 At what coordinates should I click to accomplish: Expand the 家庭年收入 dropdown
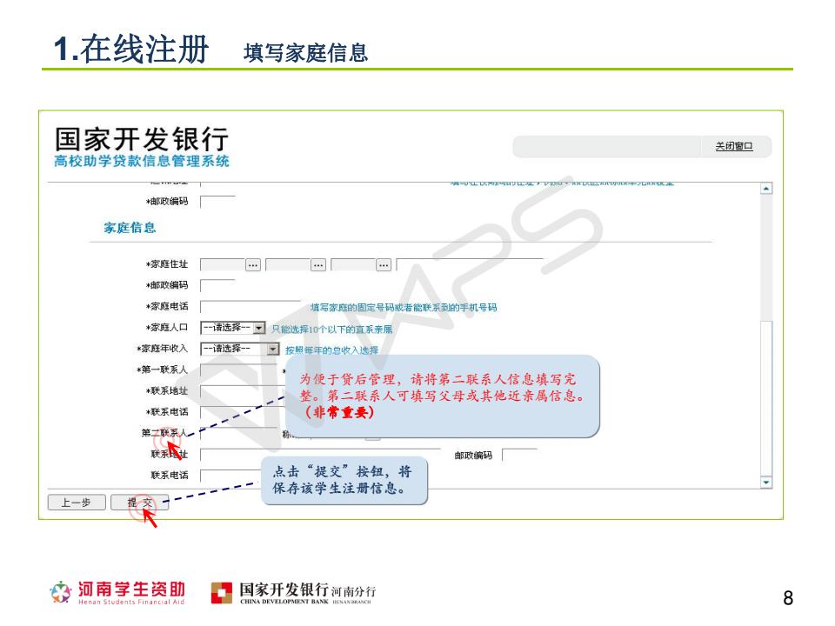point(273,350)
